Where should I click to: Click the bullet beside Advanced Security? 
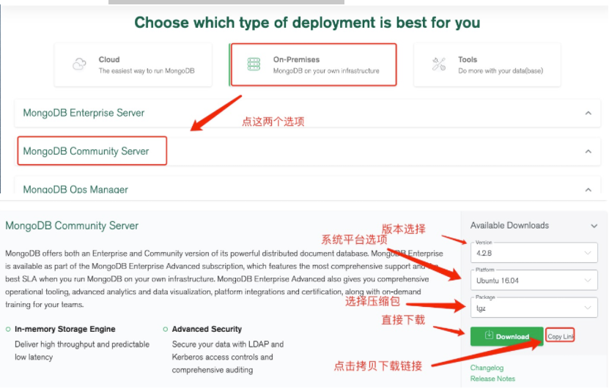pyautogui.click(x=165, y=329)
